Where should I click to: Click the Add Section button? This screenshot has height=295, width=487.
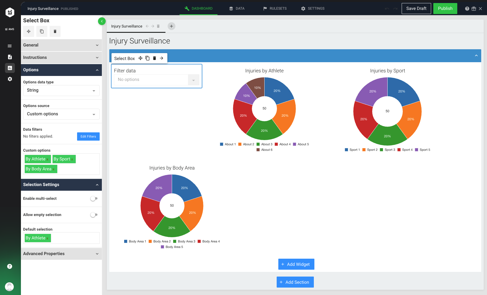click(295, 282)
